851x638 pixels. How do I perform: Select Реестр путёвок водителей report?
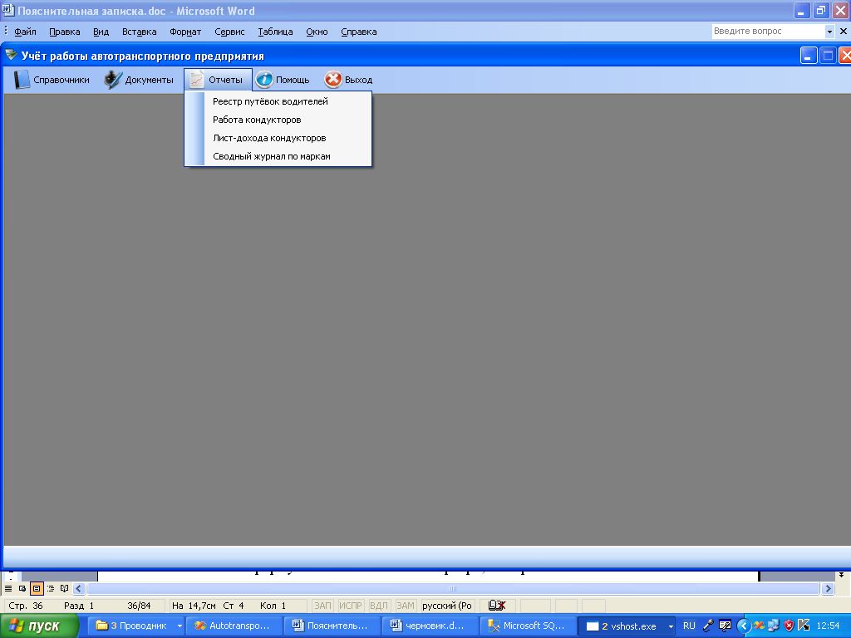click(x=278, y=101)
